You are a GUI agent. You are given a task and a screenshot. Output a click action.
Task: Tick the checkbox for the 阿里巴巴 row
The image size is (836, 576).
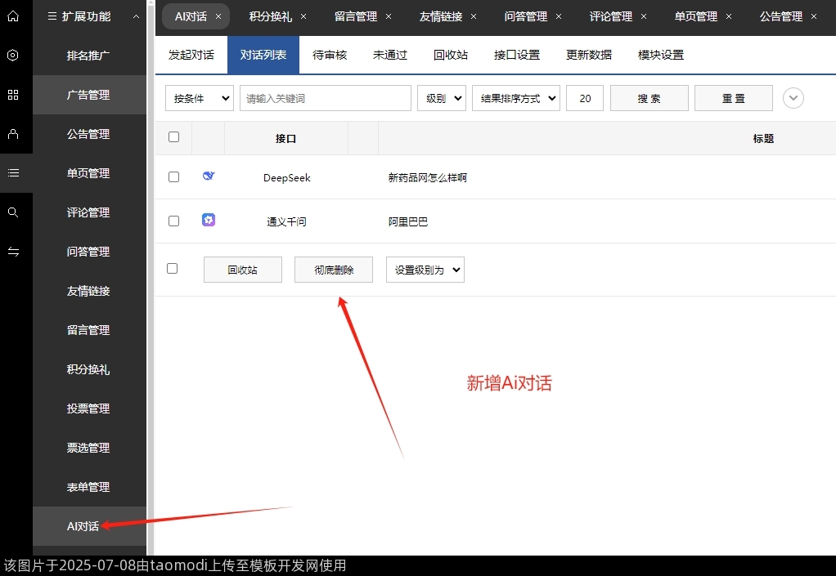point(173,220)
